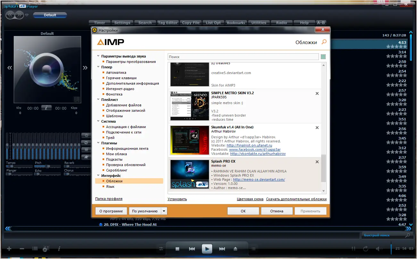The width and height of the screenshot is (417, 259).
Task: Adjust the Echo slider
Action: tap(48, 174)
